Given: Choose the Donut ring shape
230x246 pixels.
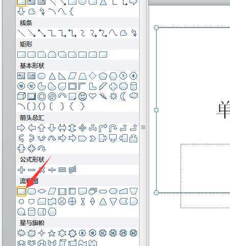Looking at the screenshot, I should point(42,96).
